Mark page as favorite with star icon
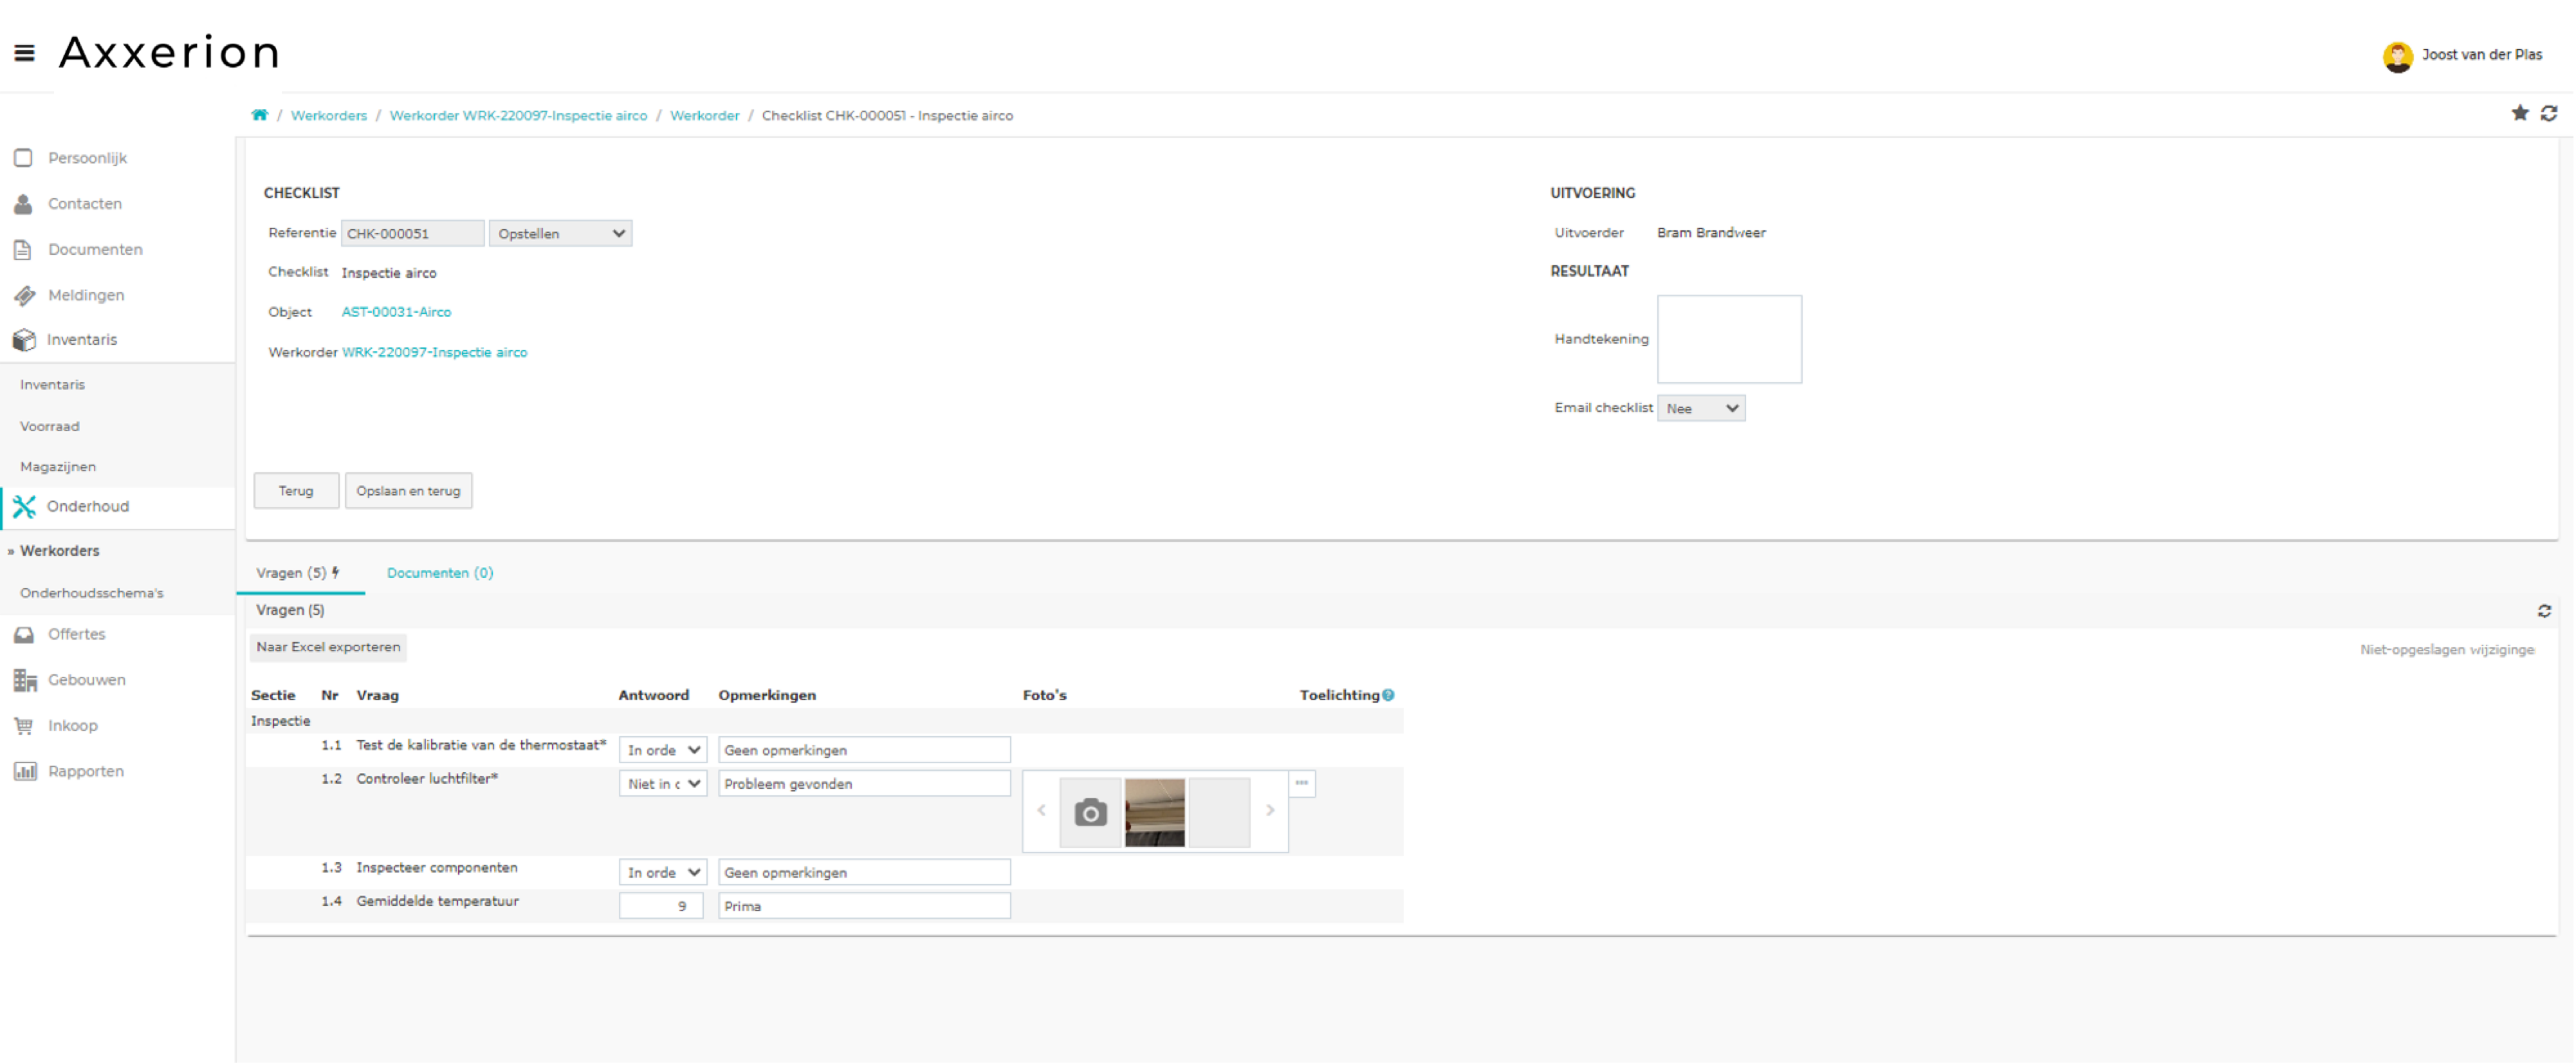Viewport: 2576px width, 1063px height. [x=2519, y=113]
